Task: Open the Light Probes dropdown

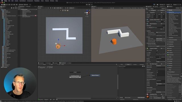Action: tap(160, 39)
